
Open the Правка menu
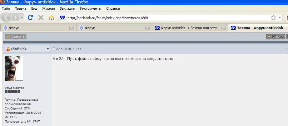point(20,8)
